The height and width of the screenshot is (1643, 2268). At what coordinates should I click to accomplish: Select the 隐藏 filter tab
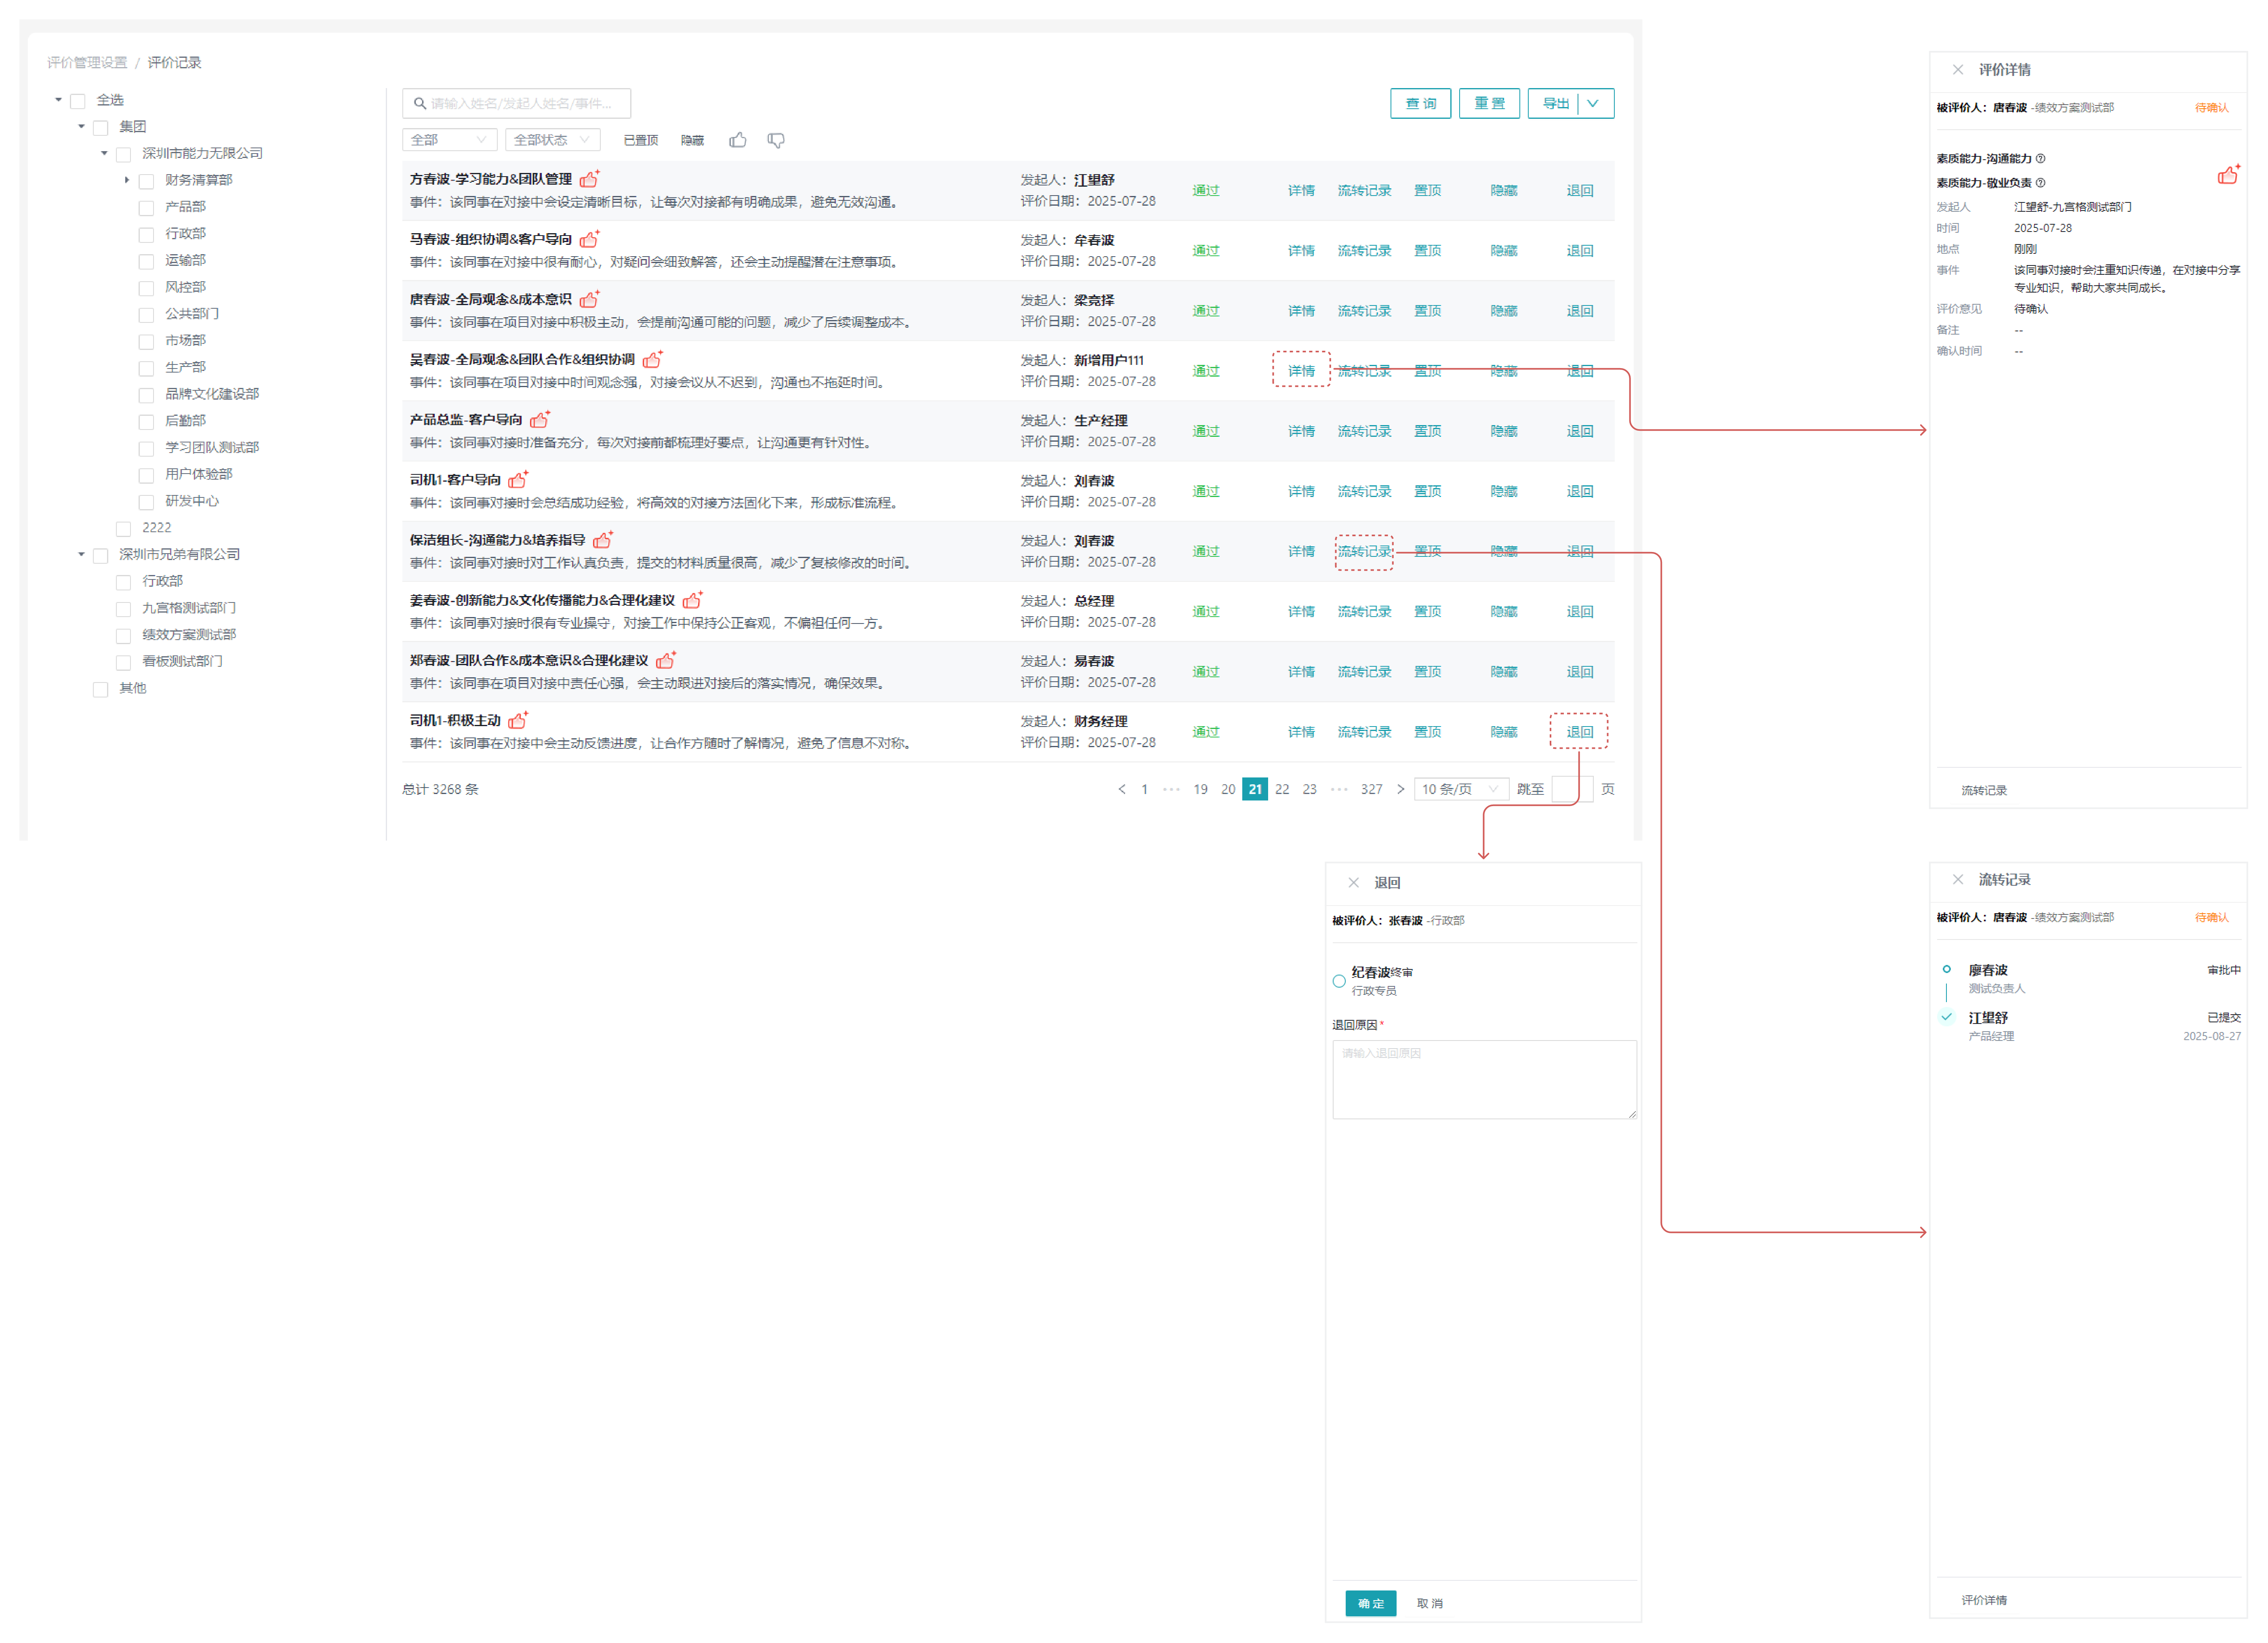pos(692,140)
